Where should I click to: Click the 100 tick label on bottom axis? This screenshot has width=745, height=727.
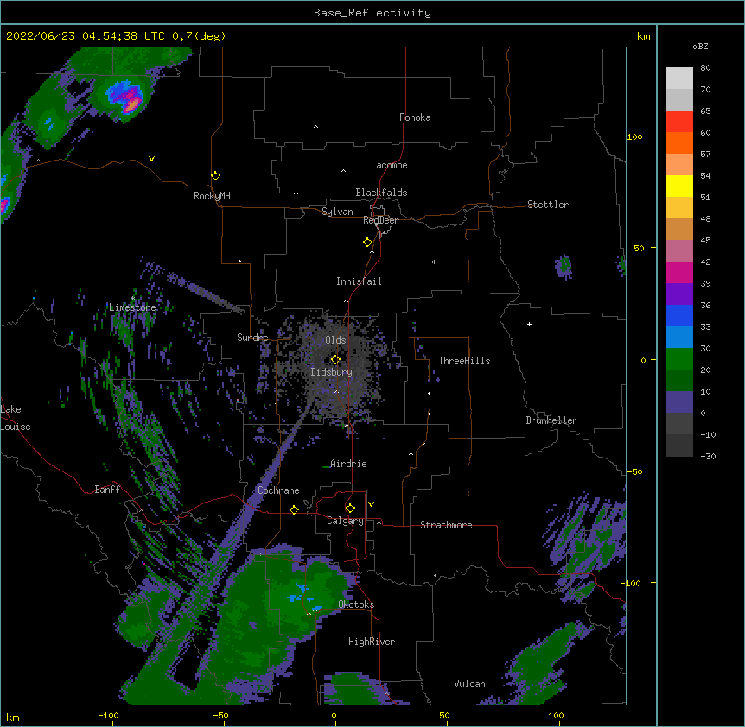[556, 715]
